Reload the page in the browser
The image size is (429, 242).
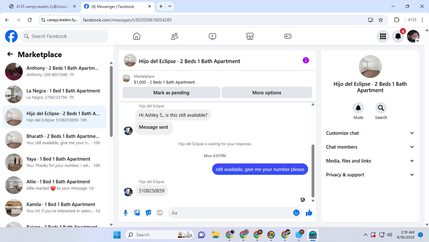click(30, 20)
